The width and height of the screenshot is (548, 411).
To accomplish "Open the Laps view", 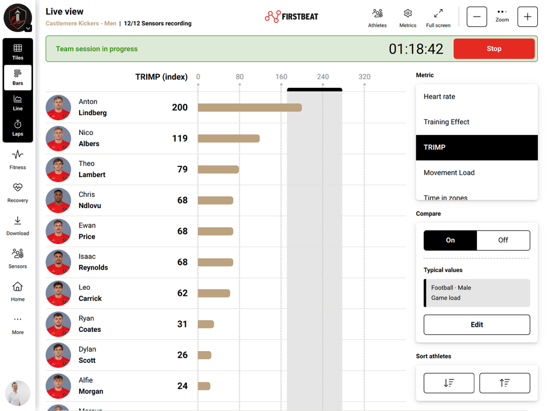I will coord(18,128).
